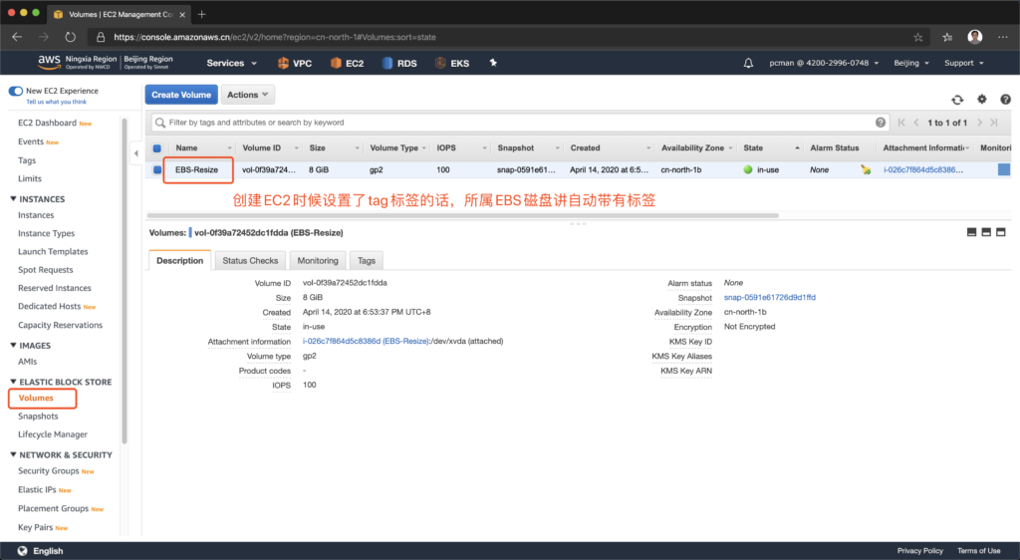The width and height of the screenshot is (1020, 560).
Task: Click the Create Volume button
Action: coord(181,95)
